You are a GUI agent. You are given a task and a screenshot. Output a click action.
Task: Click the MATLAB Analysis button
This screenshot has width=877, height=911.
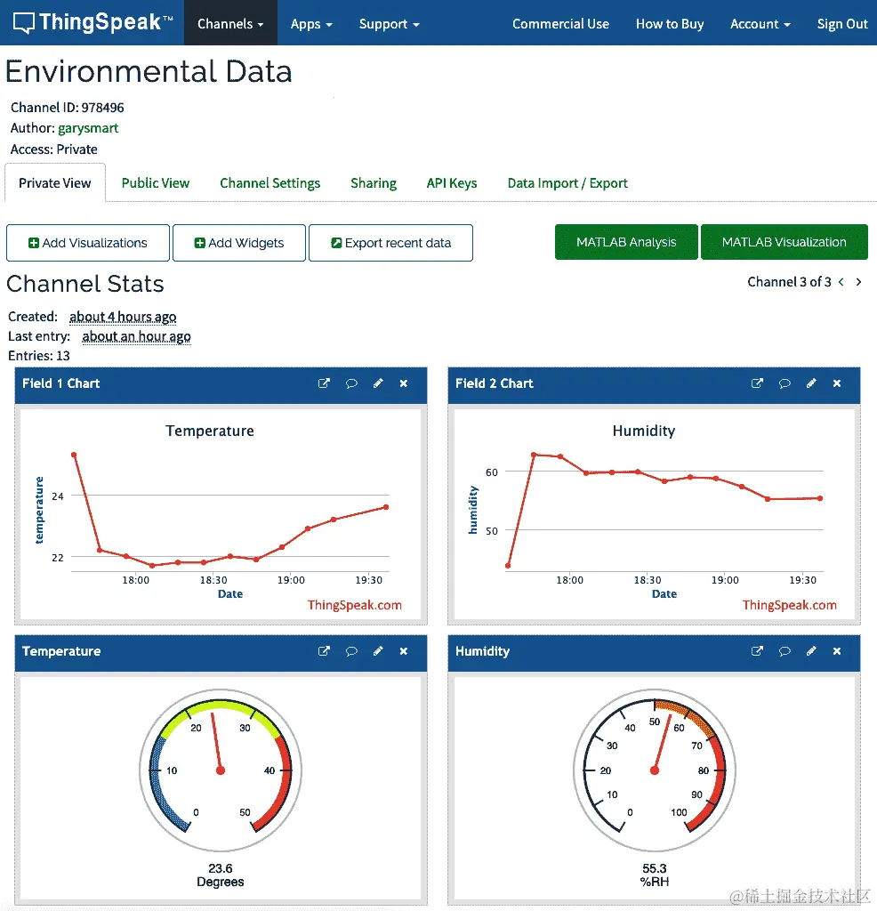[x=626, y=242]
